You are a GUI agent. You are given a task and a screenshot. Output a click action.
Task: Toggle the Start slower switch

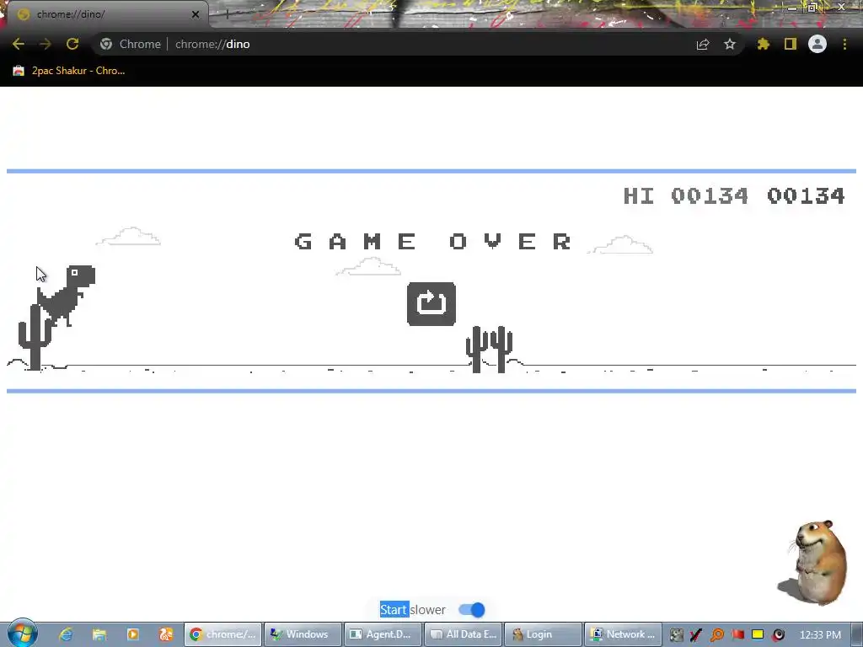click(x=472, y=610)
